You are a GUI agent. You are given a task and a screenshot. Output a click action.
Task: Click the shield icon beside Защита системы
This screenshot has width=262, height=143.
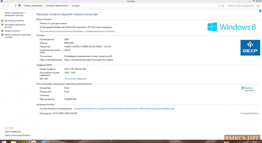(3, 31)
